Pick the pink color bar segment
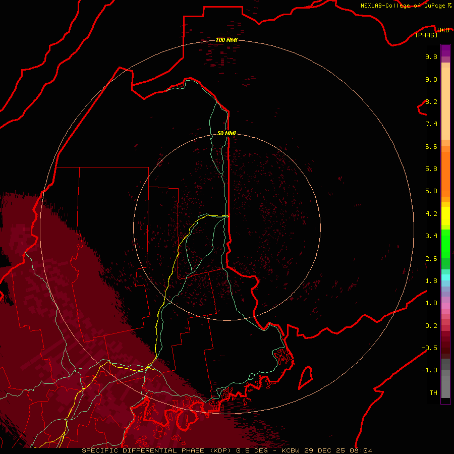Viewport: 454px width, 454px height. point(445,306)
